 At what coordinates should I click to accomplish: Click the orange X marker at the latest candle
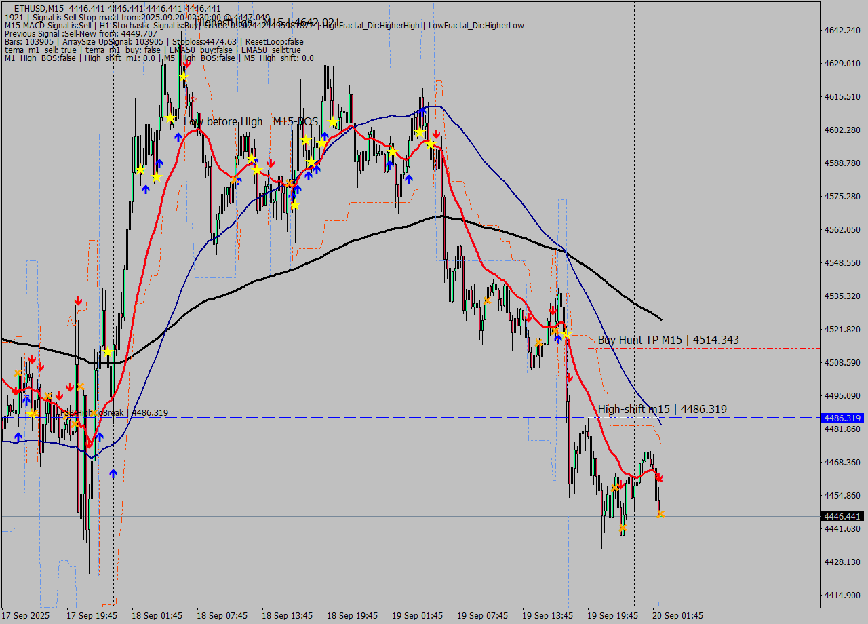[660, 514]
